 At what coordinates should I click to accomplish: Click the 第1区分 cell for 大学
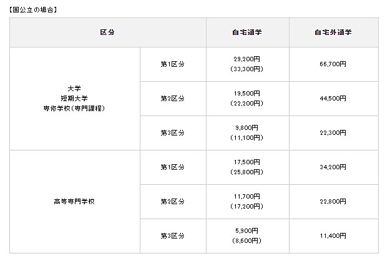(172, 64)
